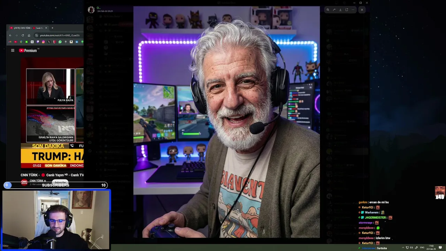Viewport: 446px width, 251px height.
Task: Forward the image using the arrow icon
Action: 334,10
